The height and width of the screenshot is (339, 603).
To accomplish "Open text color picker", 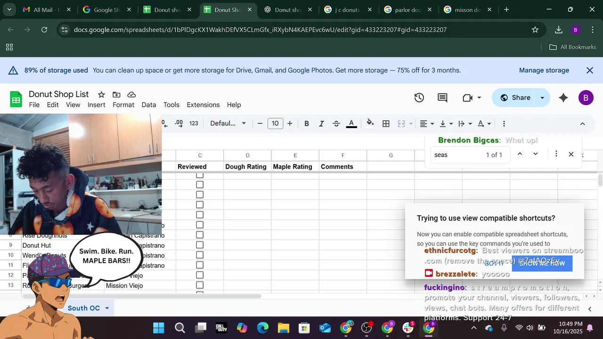I will coord(351,123).
